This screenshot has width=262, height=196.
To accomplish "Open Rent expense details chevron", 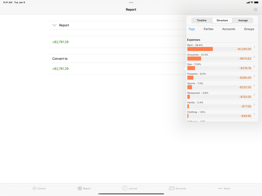I will (x=254, y=47).
